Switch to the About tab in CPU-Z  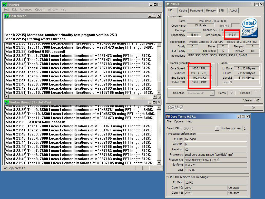[233, 11]
